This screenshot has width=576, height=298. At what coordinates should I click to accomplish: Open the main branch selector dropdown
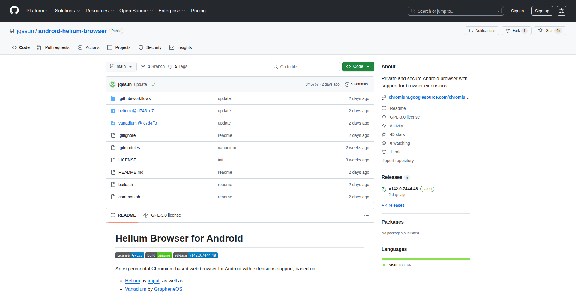(x=121, y=66)
